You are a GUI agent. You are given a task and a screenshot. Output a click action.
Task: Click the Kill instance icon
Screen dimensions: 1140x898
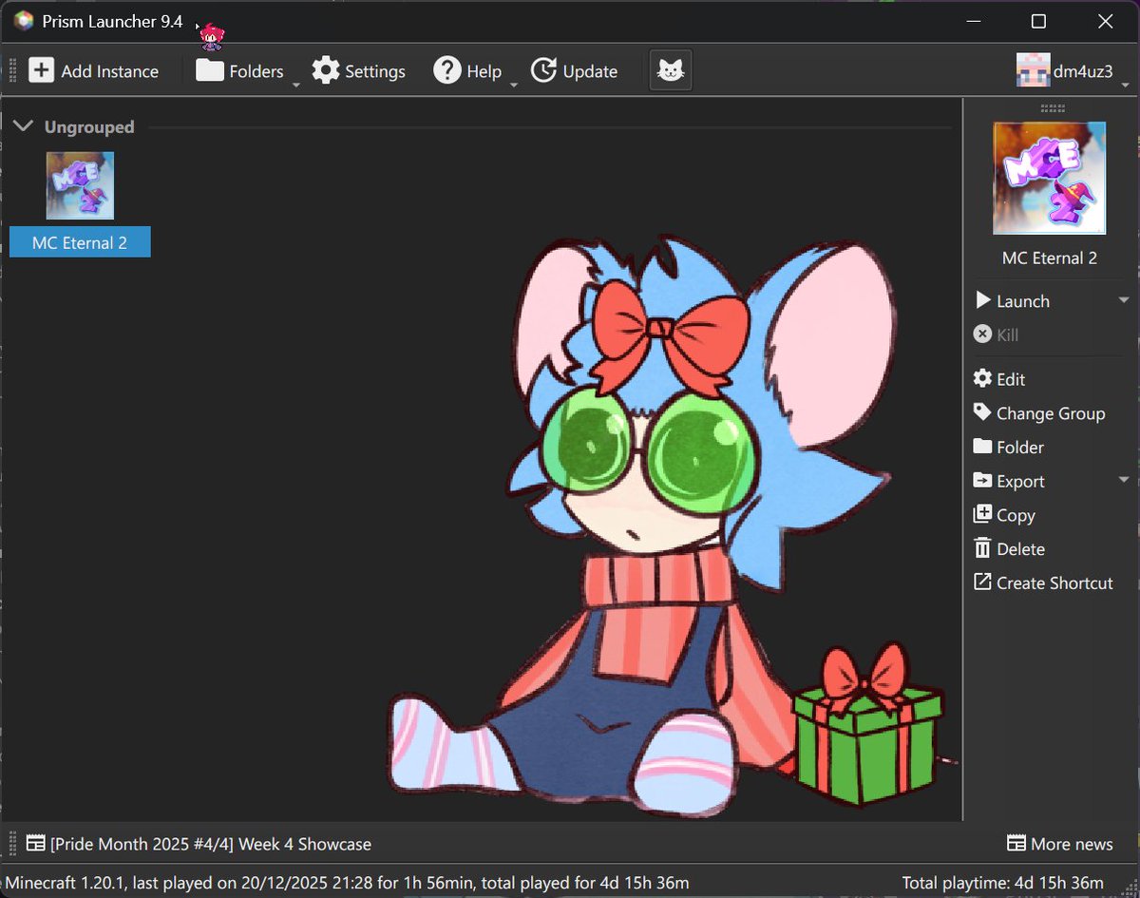pyautogui.click(x=982, y=334)
